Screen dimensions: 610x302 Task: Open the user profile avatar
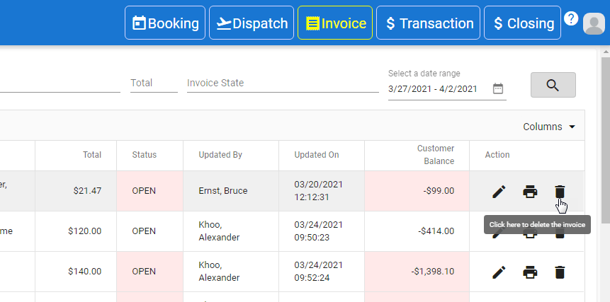(x=594, y=23)
